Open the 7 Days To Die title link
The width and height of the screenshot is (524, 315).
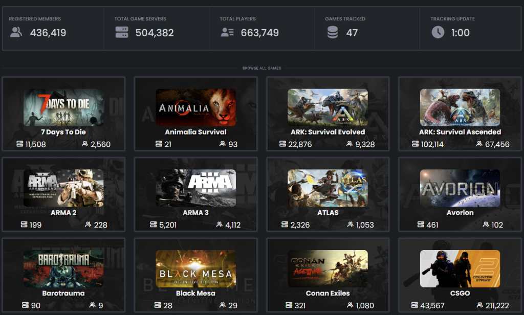[x=63, y=132]
